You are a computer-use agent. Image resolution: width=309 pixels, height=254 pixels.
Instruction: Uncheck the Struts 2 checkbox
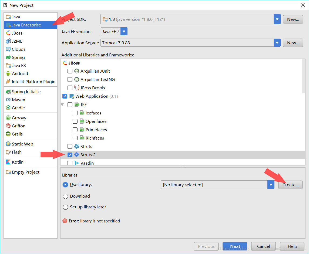(x=70, y=155)
